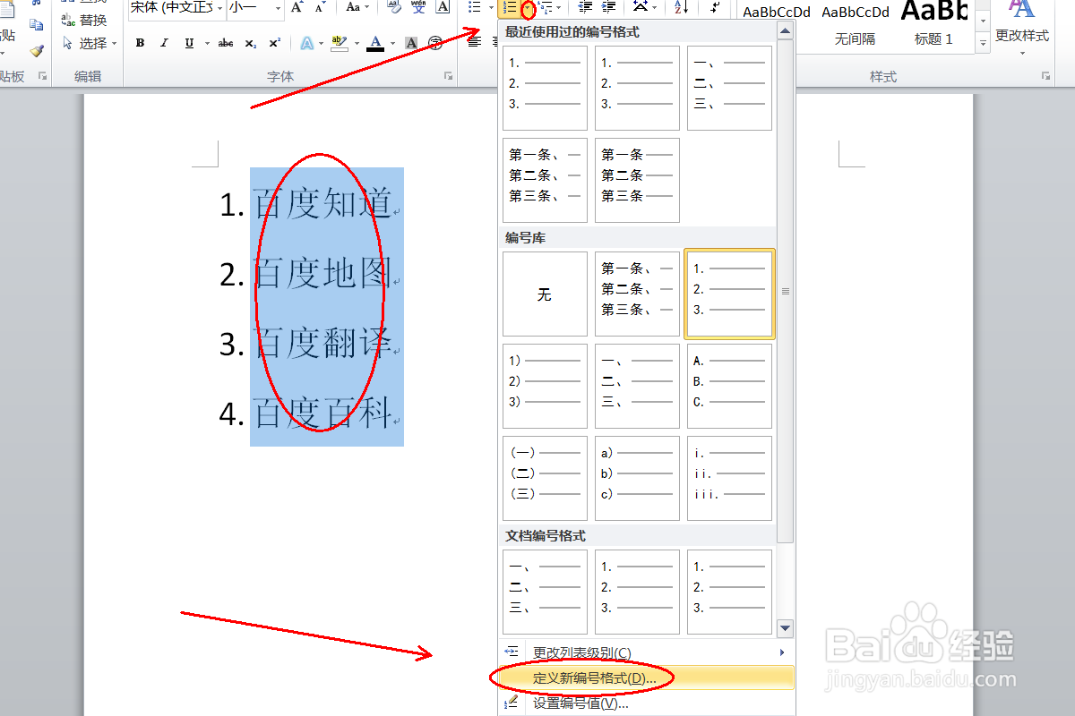Toggle Character Shading
This screenshot has width=1075, height=716.
tap(411, 43)
